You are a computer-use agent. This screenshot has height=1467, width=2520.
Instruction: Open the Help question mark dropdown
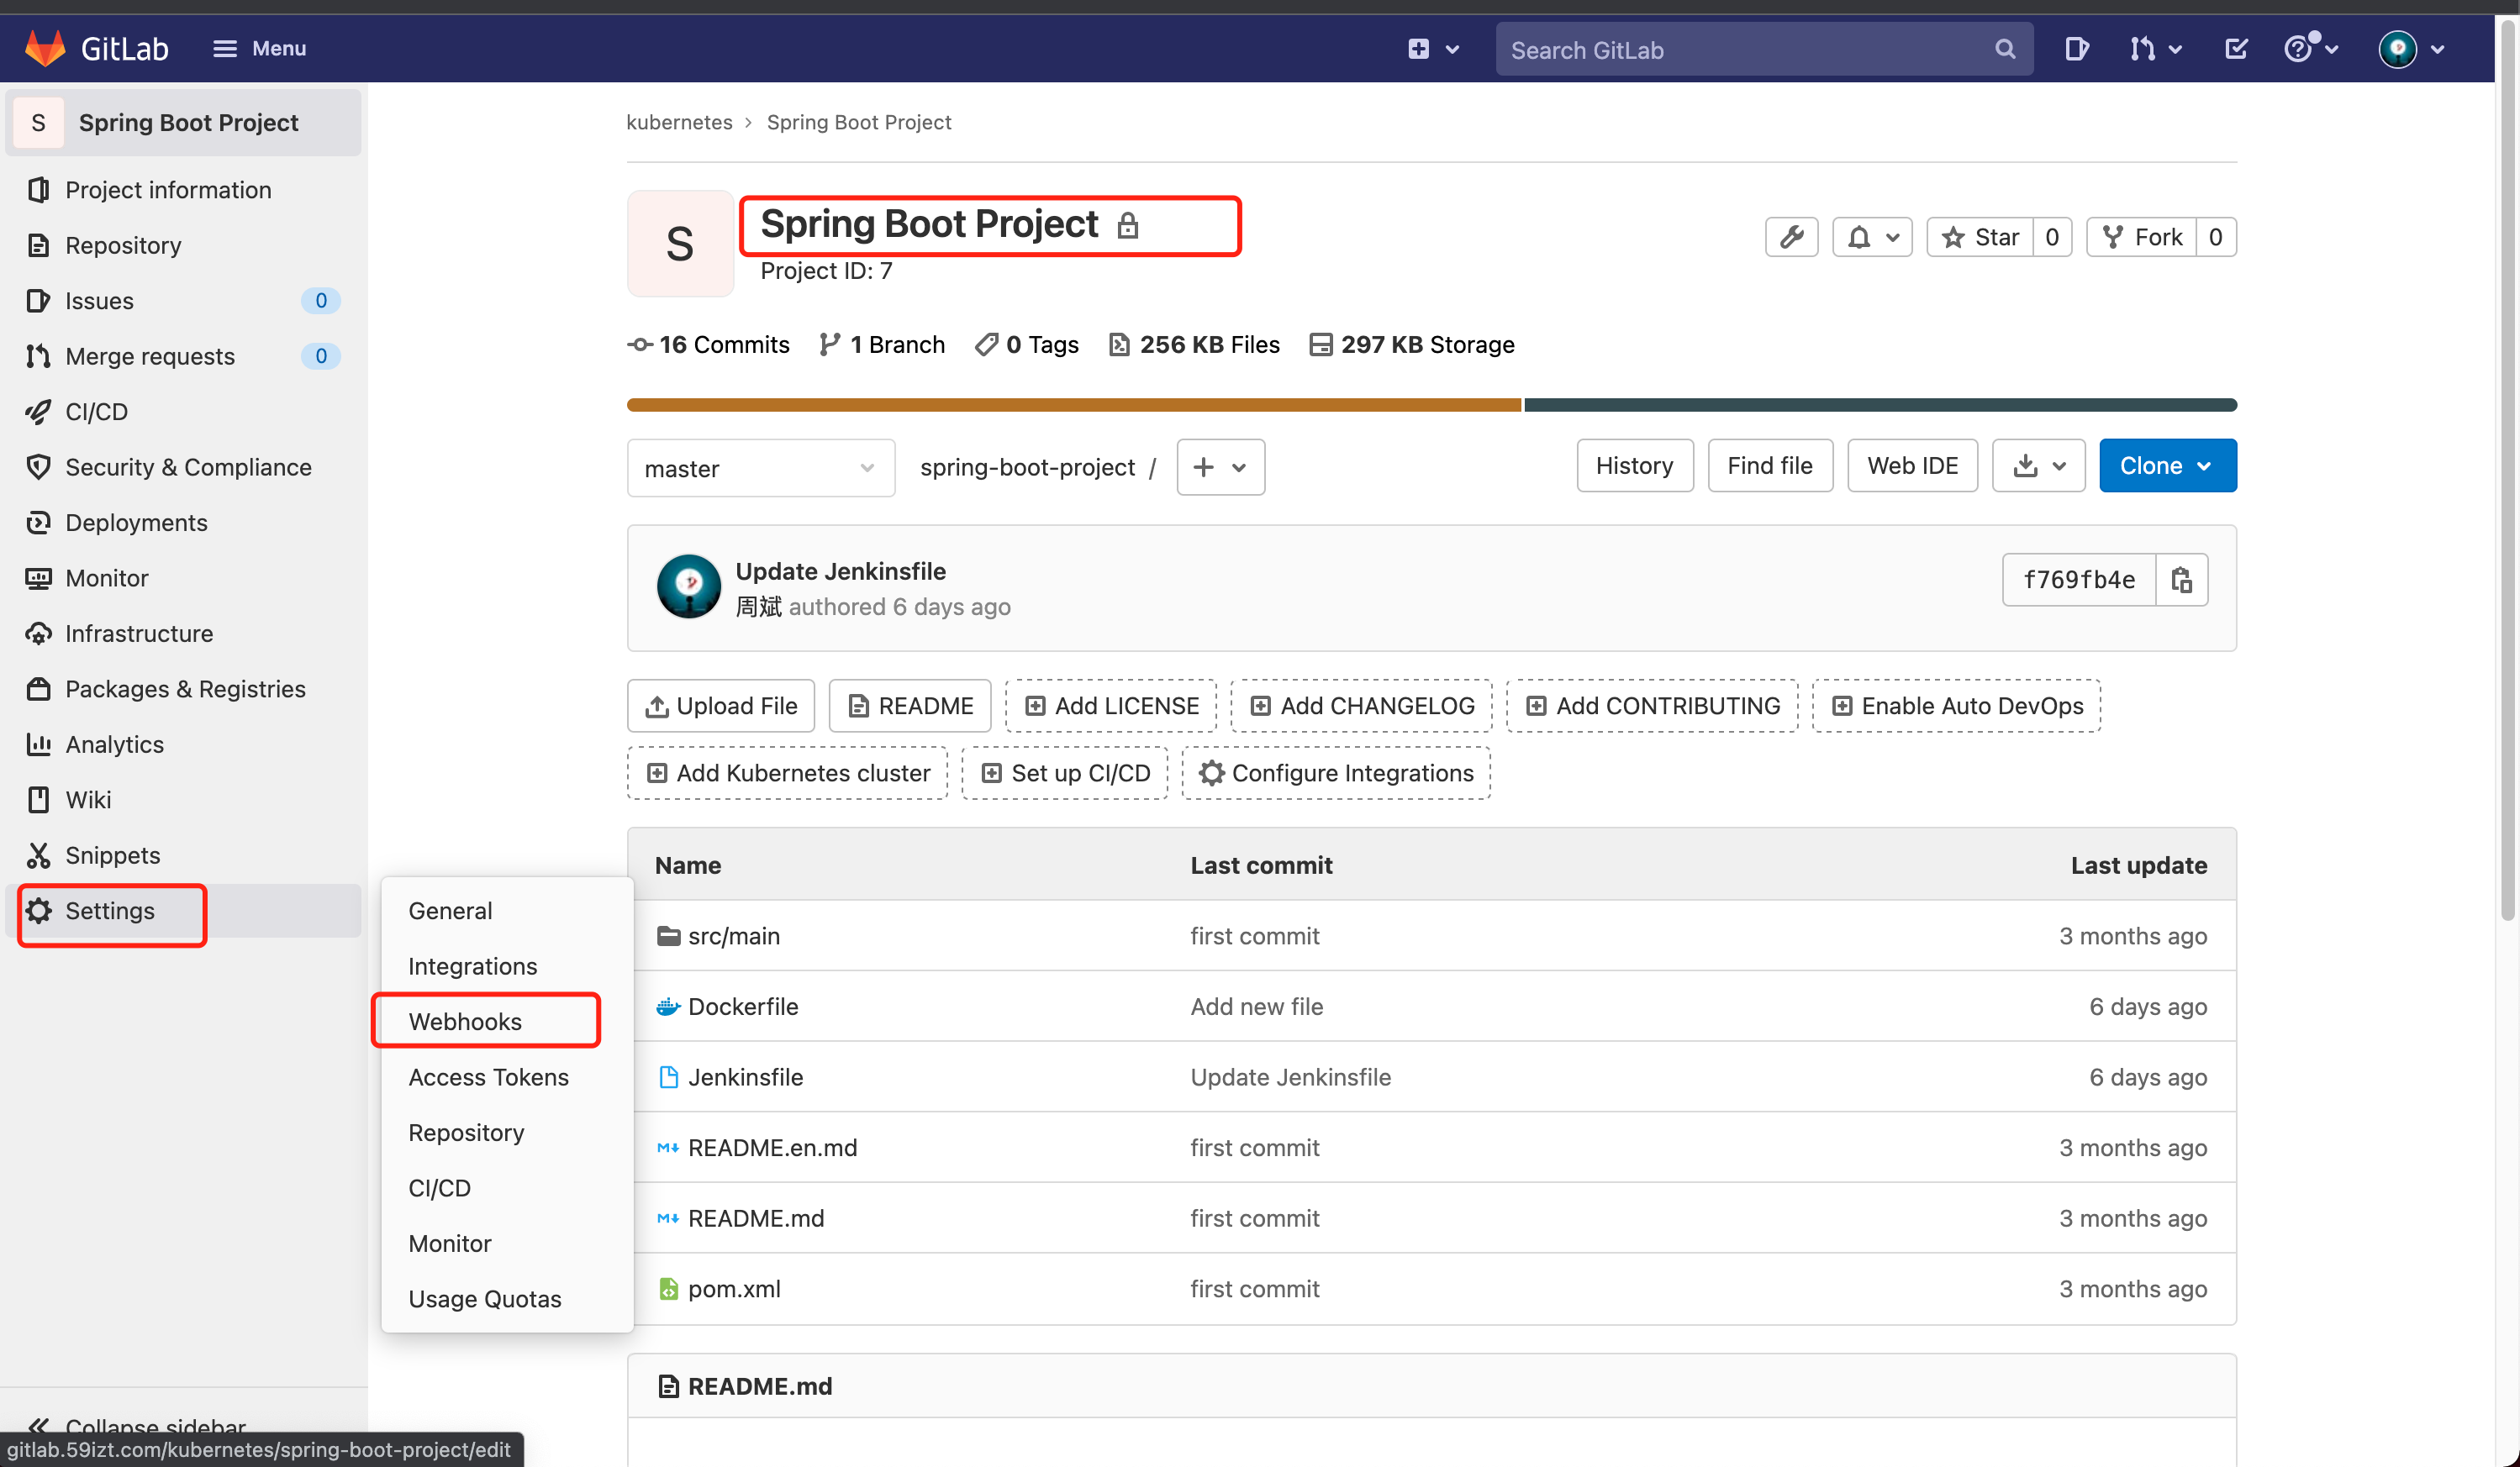tap(2310, 49)
